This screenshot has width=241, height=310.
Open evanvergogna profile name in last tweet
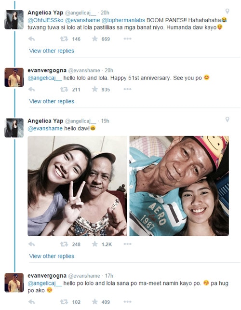pos(47,276)
